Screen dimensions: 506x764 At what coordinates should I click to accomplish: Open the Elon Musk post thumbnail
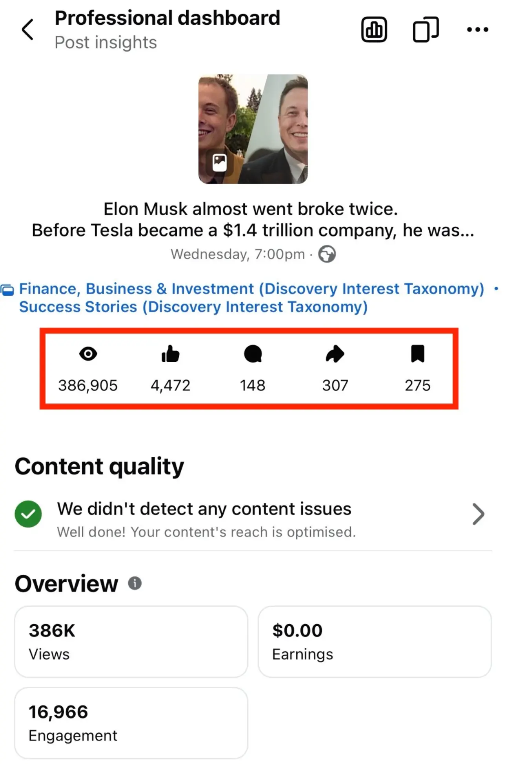pos(253,129)
